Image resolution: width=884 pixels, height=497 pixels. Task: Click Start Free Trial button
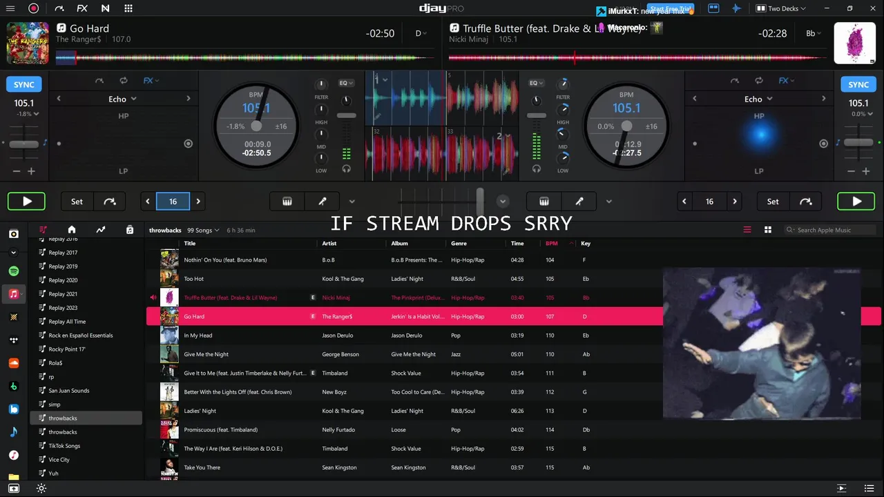pos(670,9)
